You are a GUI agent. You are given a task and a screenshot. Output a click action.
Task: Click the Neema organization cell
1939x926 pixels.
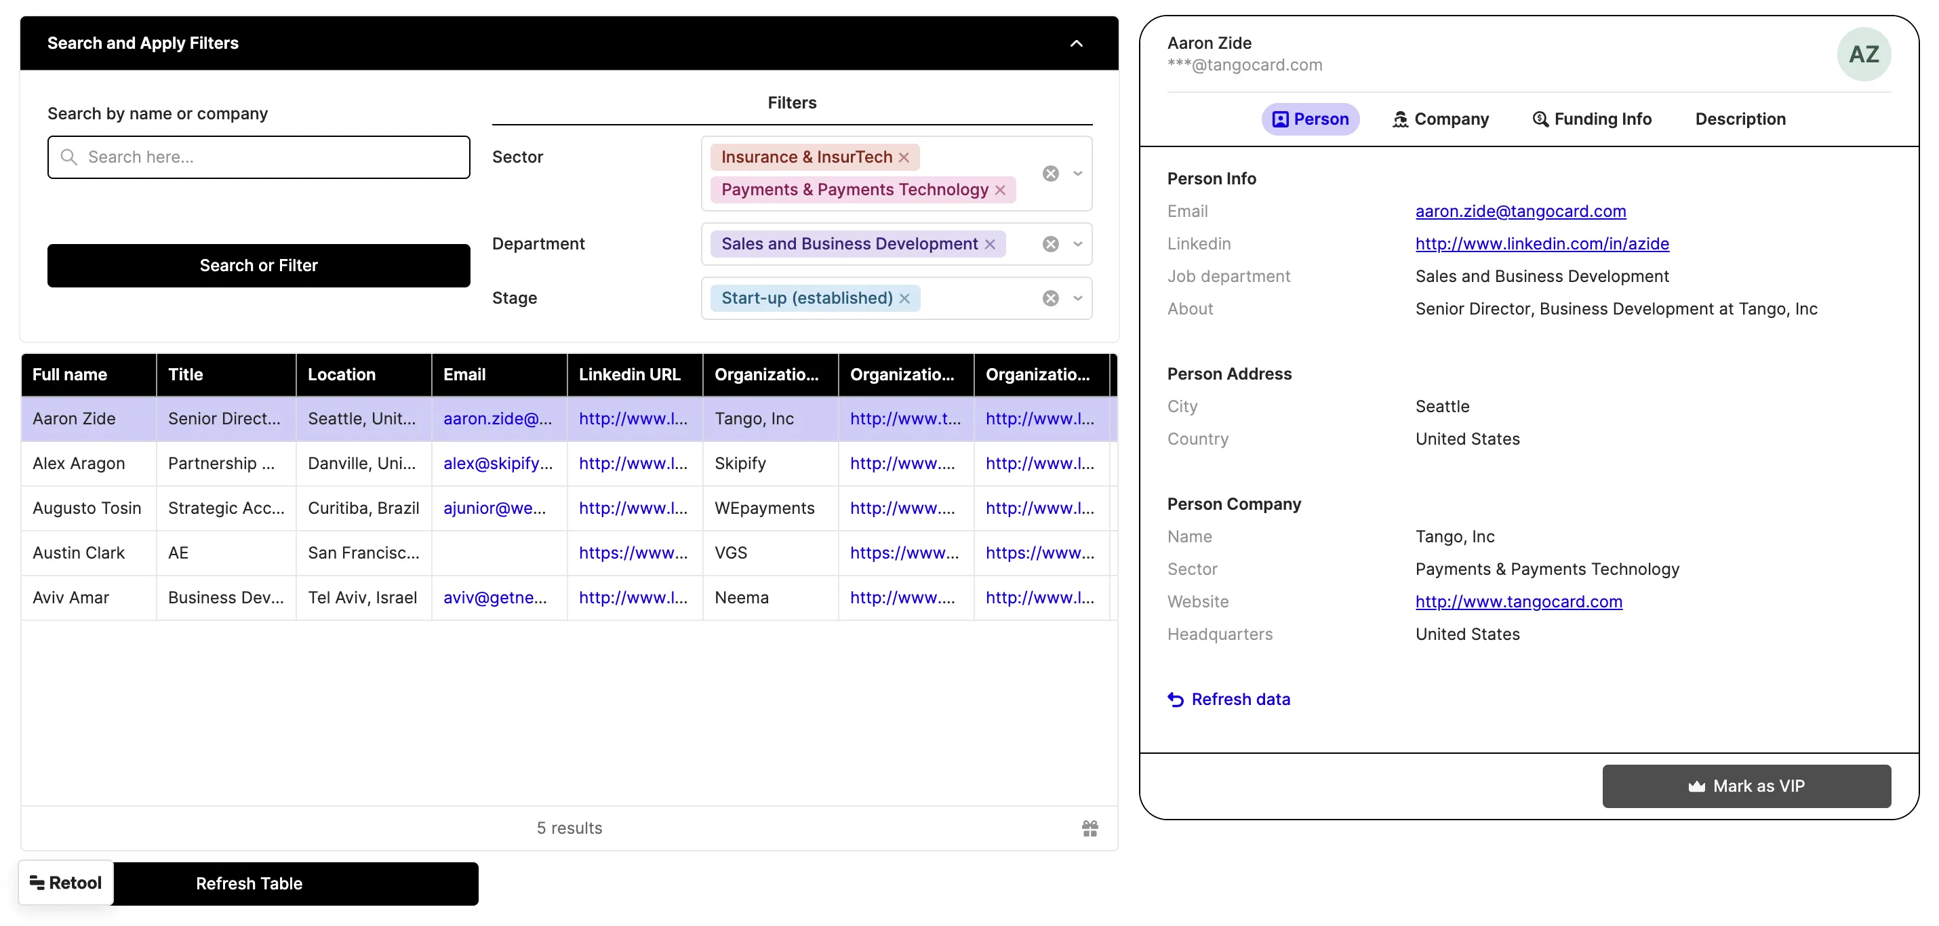point(770,599)
